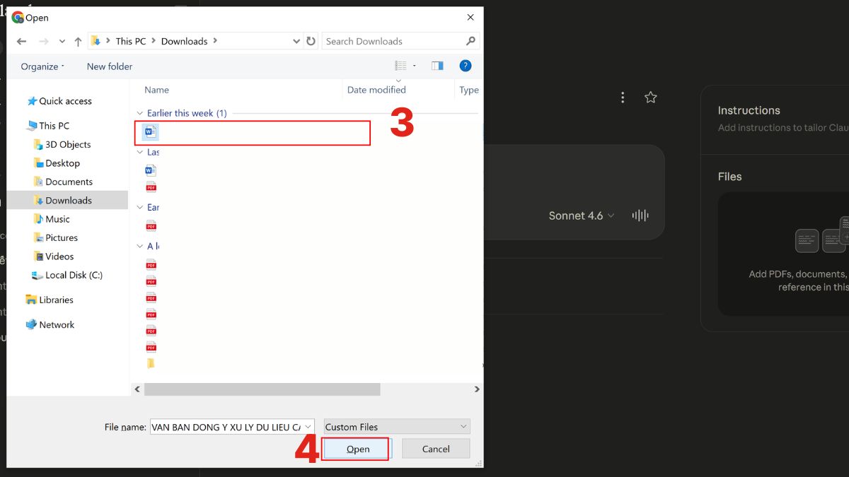The width and height of the screenshot is (849, 477).
Task: Open the Pictures folder
Action: click(62, 237)
